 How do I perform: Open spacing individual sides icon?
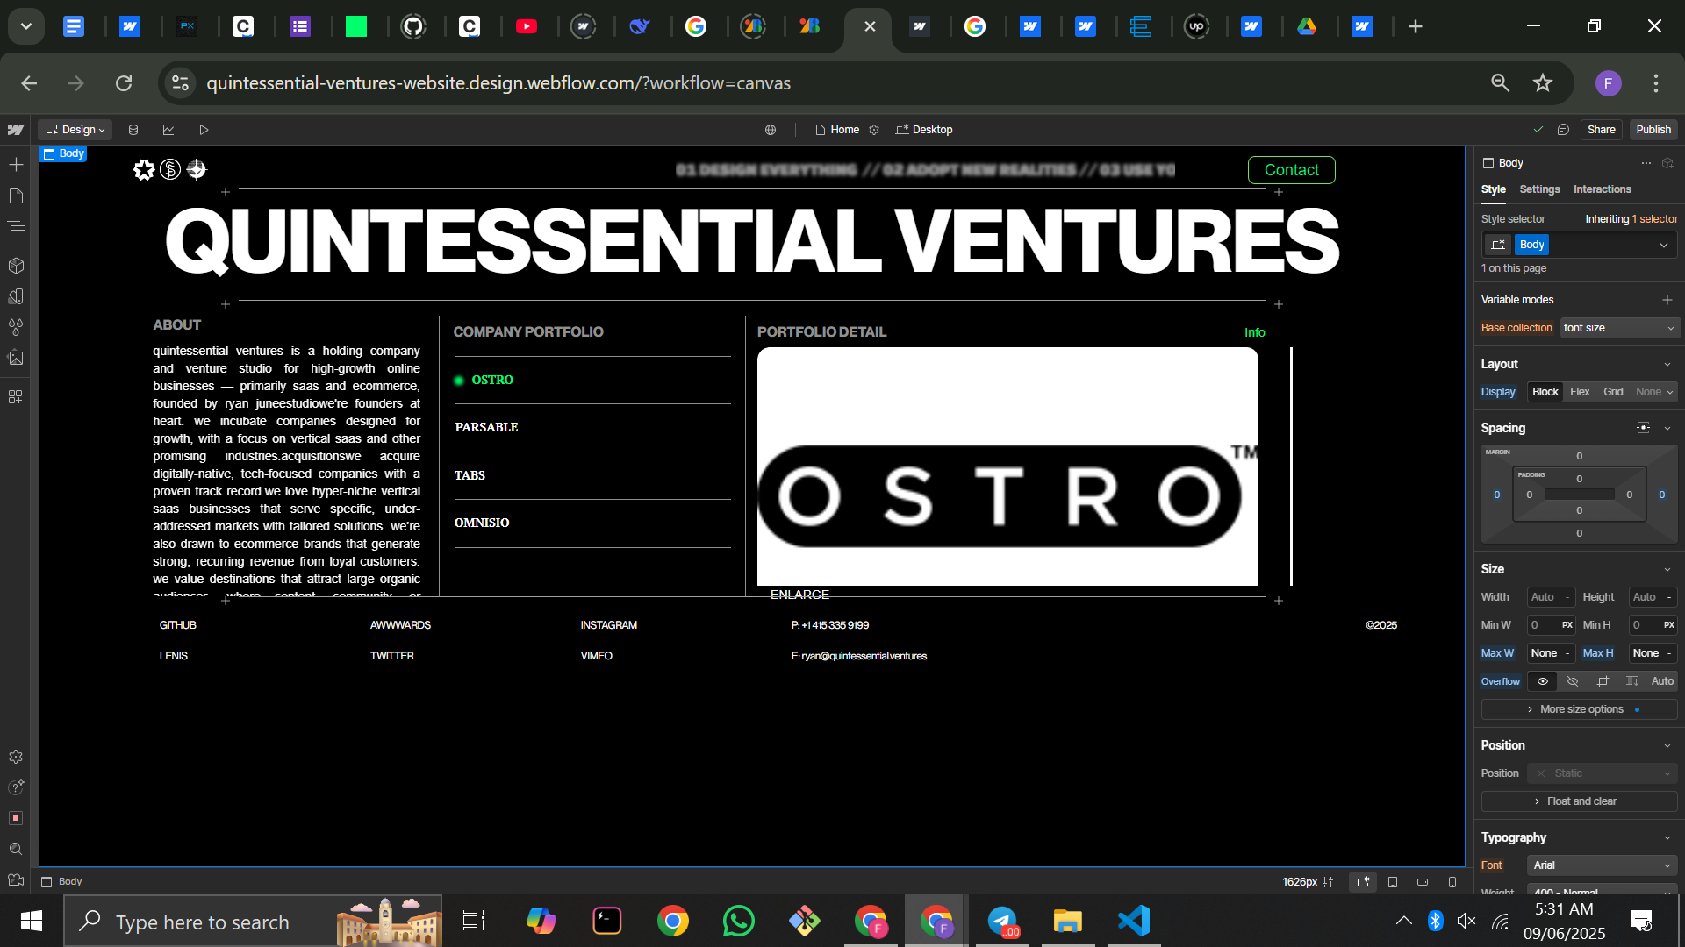tap(1644, 428)
